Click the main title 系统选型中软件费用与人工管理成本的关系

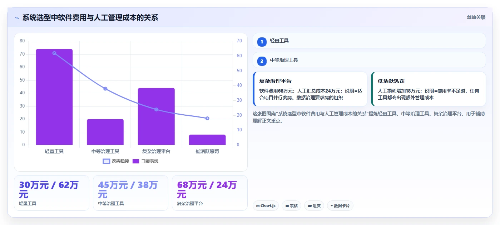coord(90,17)
